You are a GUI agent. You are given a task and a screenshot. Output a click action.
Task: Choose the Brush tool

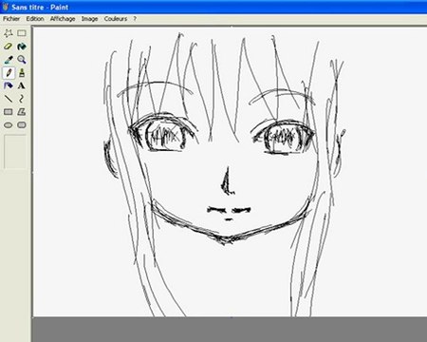click(x=22, y=73)
